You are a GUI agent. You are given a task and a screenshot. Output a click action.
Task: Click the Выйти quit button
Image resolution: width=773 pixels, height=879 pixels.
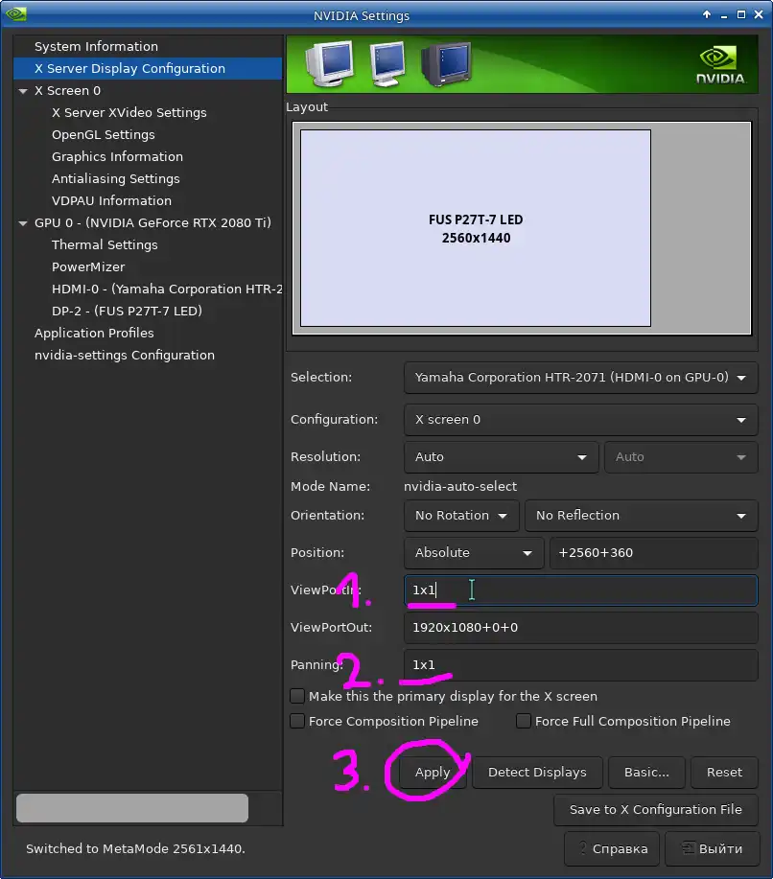point(713,848)
